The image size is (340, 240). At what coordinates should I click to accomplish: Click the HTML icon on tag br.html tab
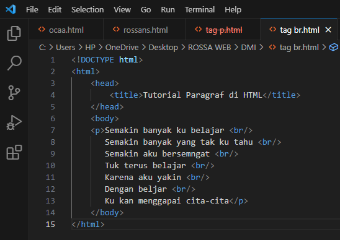pyautogui.click(x=272, y=29)
